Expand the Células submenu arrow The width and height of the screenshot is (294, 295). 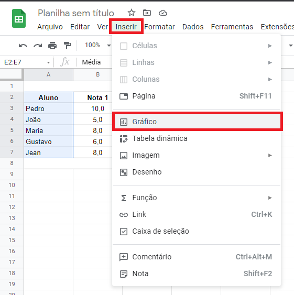pos(270,46)
